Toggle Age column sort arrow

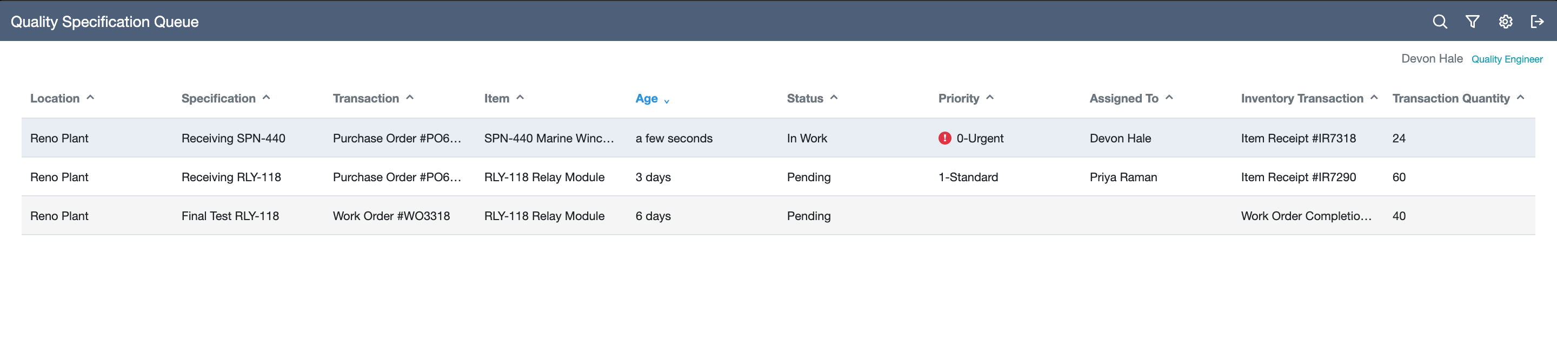click(x=667, y=101)
